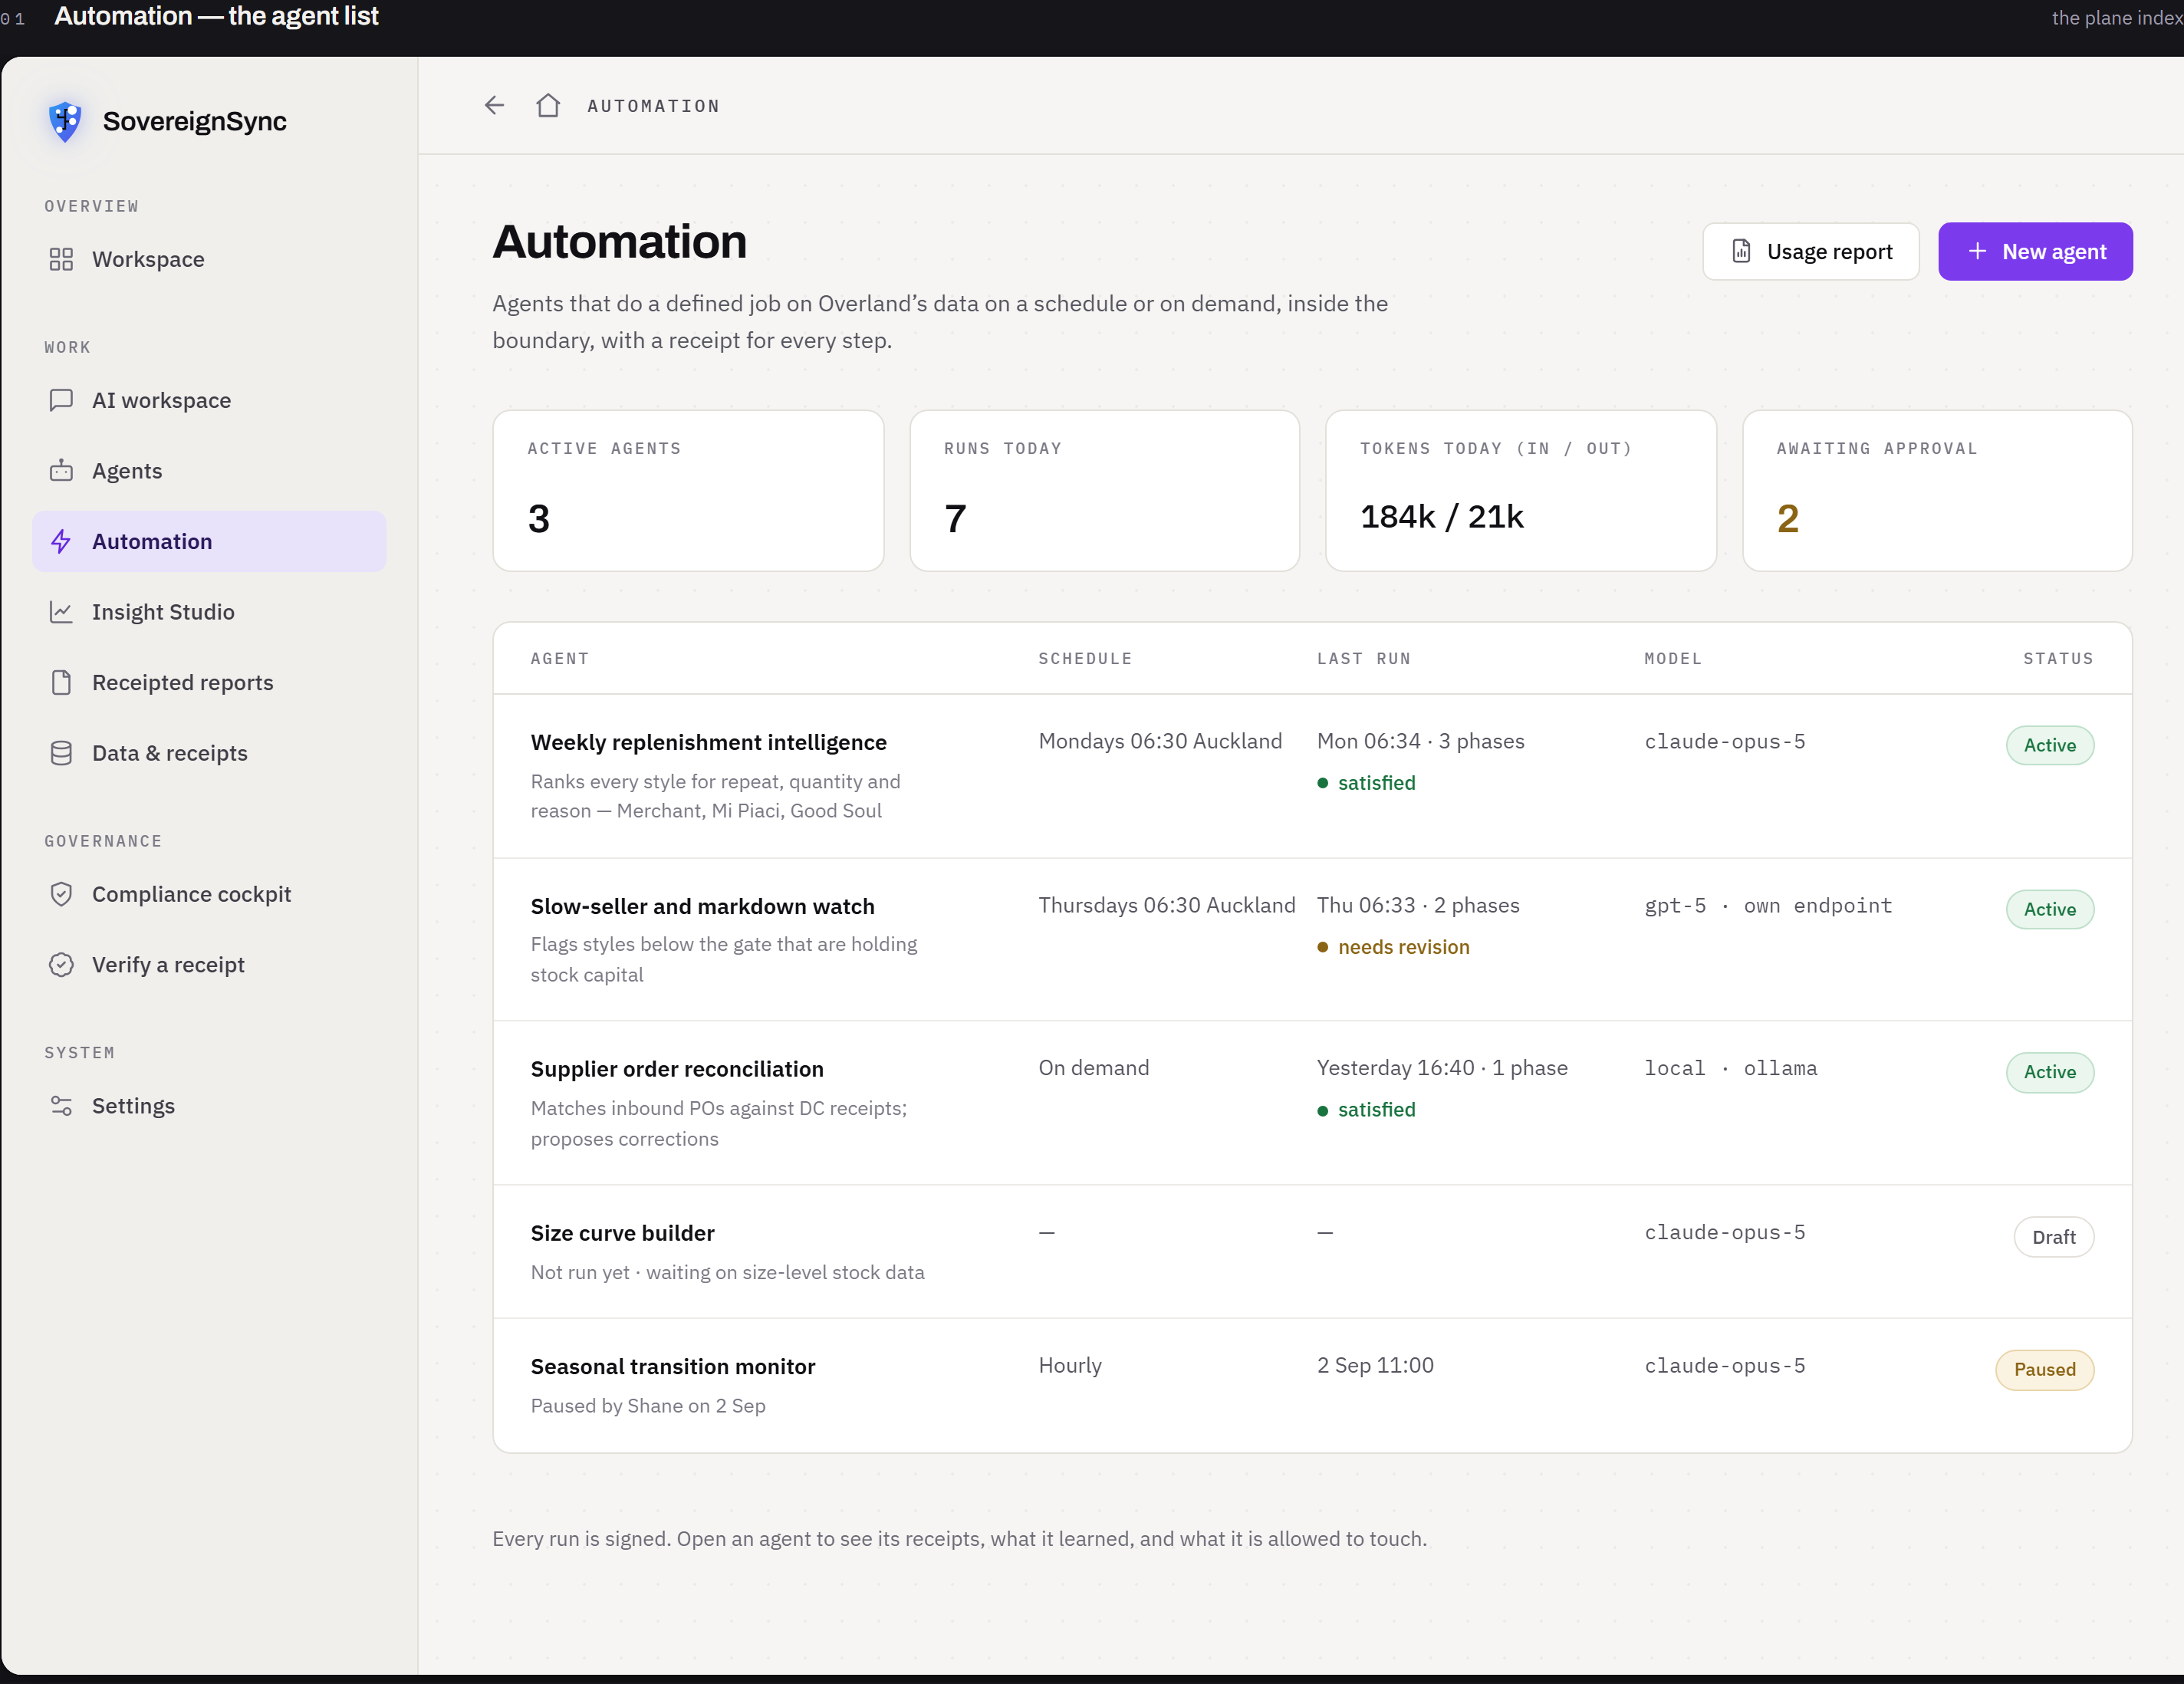Click the document icon on the Usage report button
Viewport: 2184px width, 1684px height.
tap(1741, 251)
